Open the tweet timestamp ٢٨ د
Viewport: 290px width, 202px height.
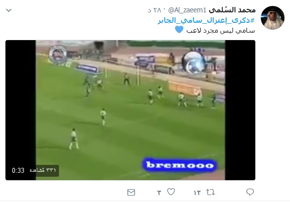pyautogui.click(x=155, y=10)
